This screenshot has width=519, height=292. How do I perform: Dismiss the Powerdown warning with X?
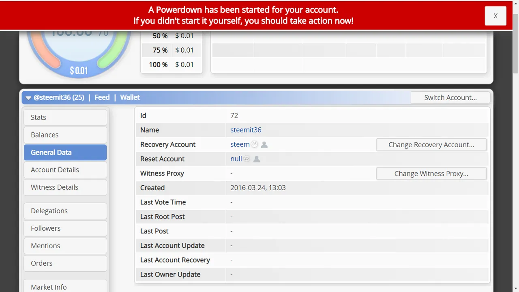tap(495, 16)
